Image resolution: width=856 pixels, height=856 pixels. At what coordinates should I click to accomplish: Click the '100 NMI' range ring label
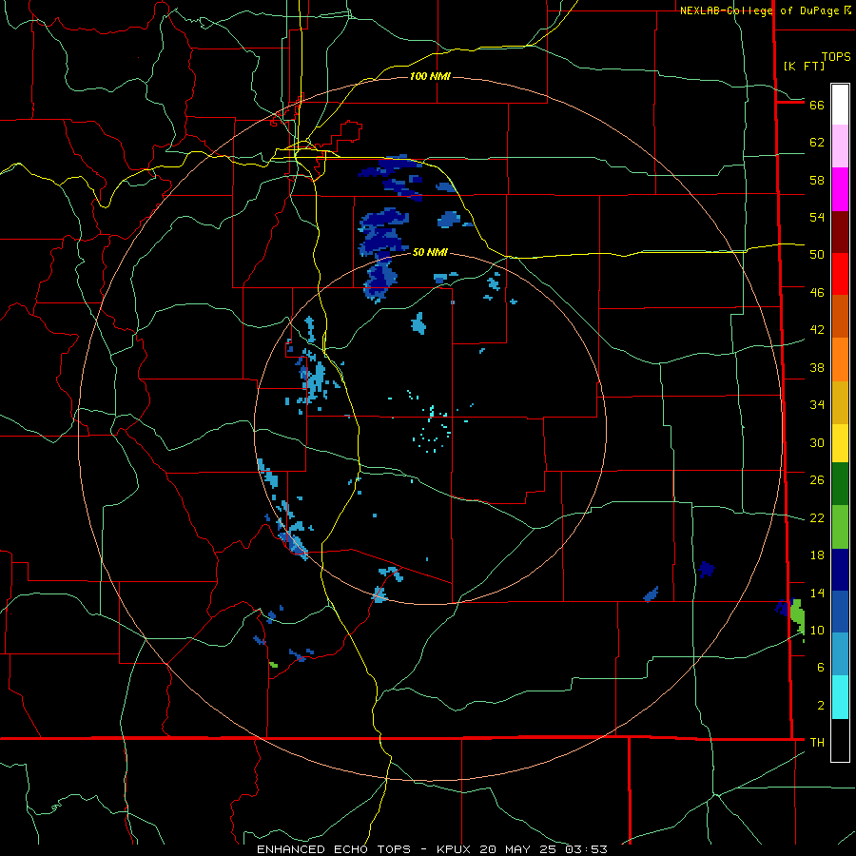point(430,76)
